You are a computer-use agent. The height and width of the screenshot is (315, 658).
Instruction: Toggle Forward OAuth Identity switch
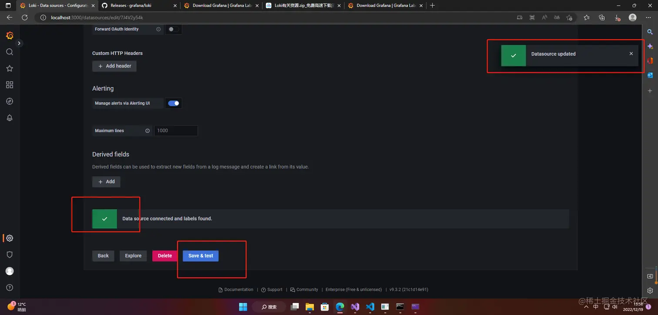click(x=174, y=29)
